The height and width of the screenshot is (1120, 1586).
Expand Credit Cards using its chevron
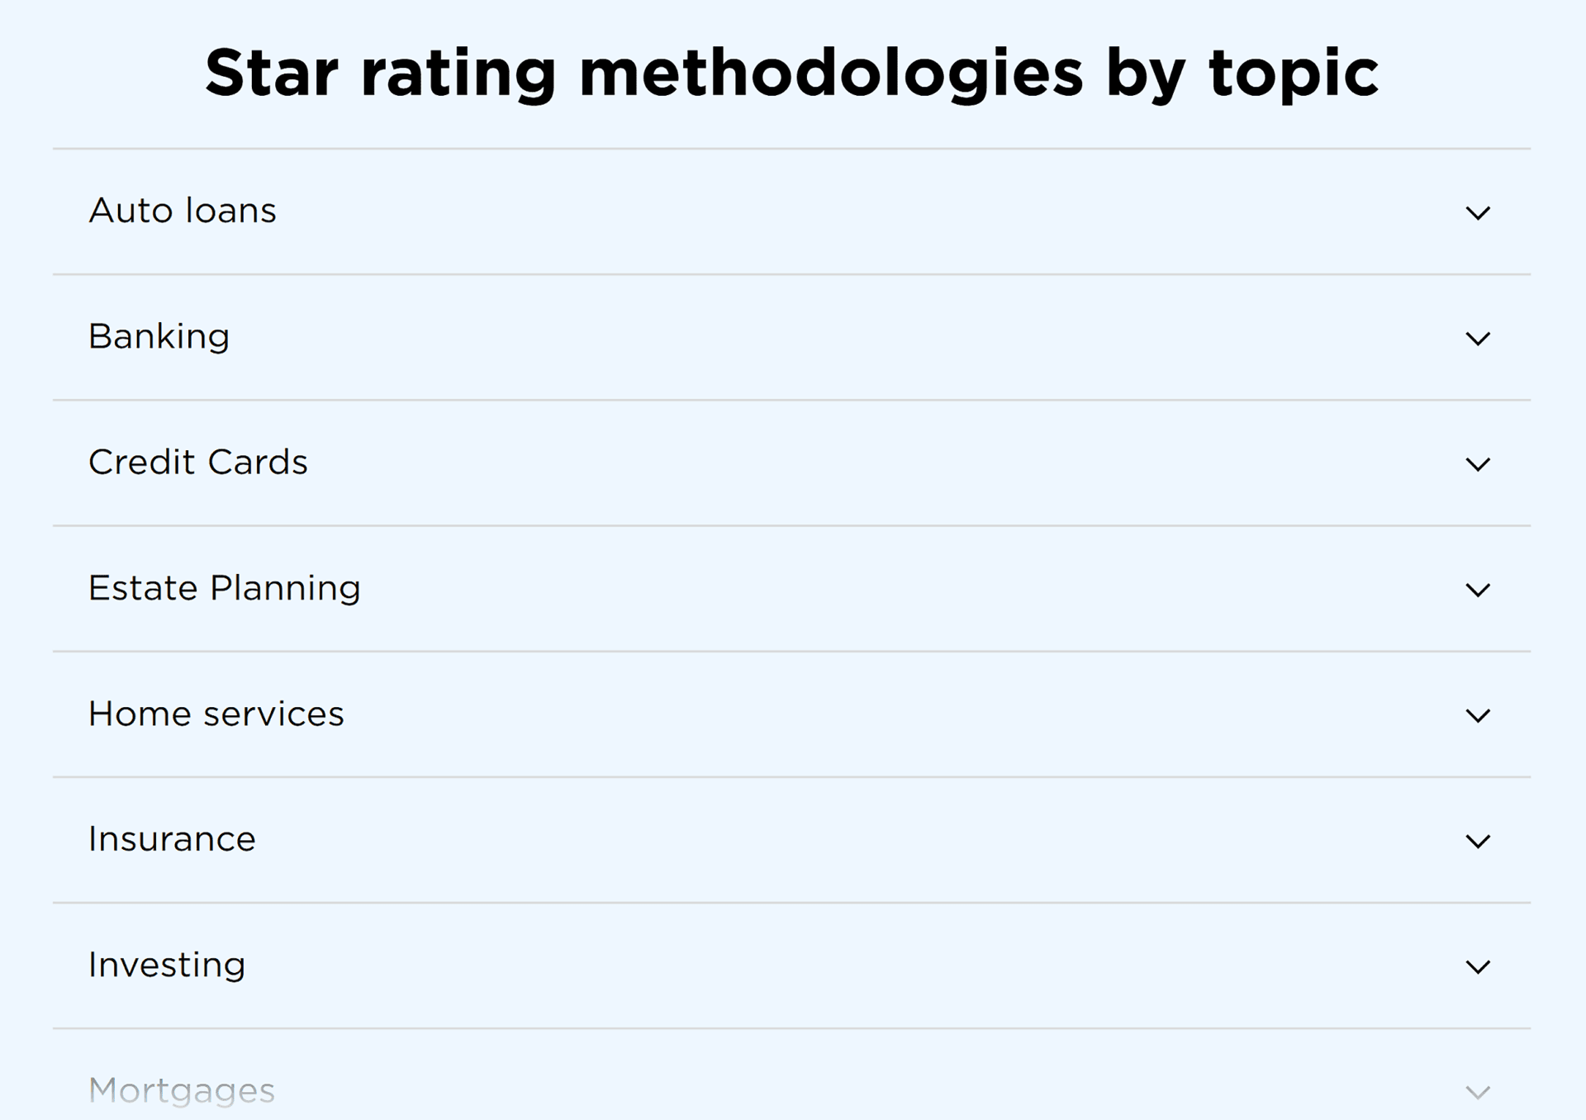(1477, 464)
